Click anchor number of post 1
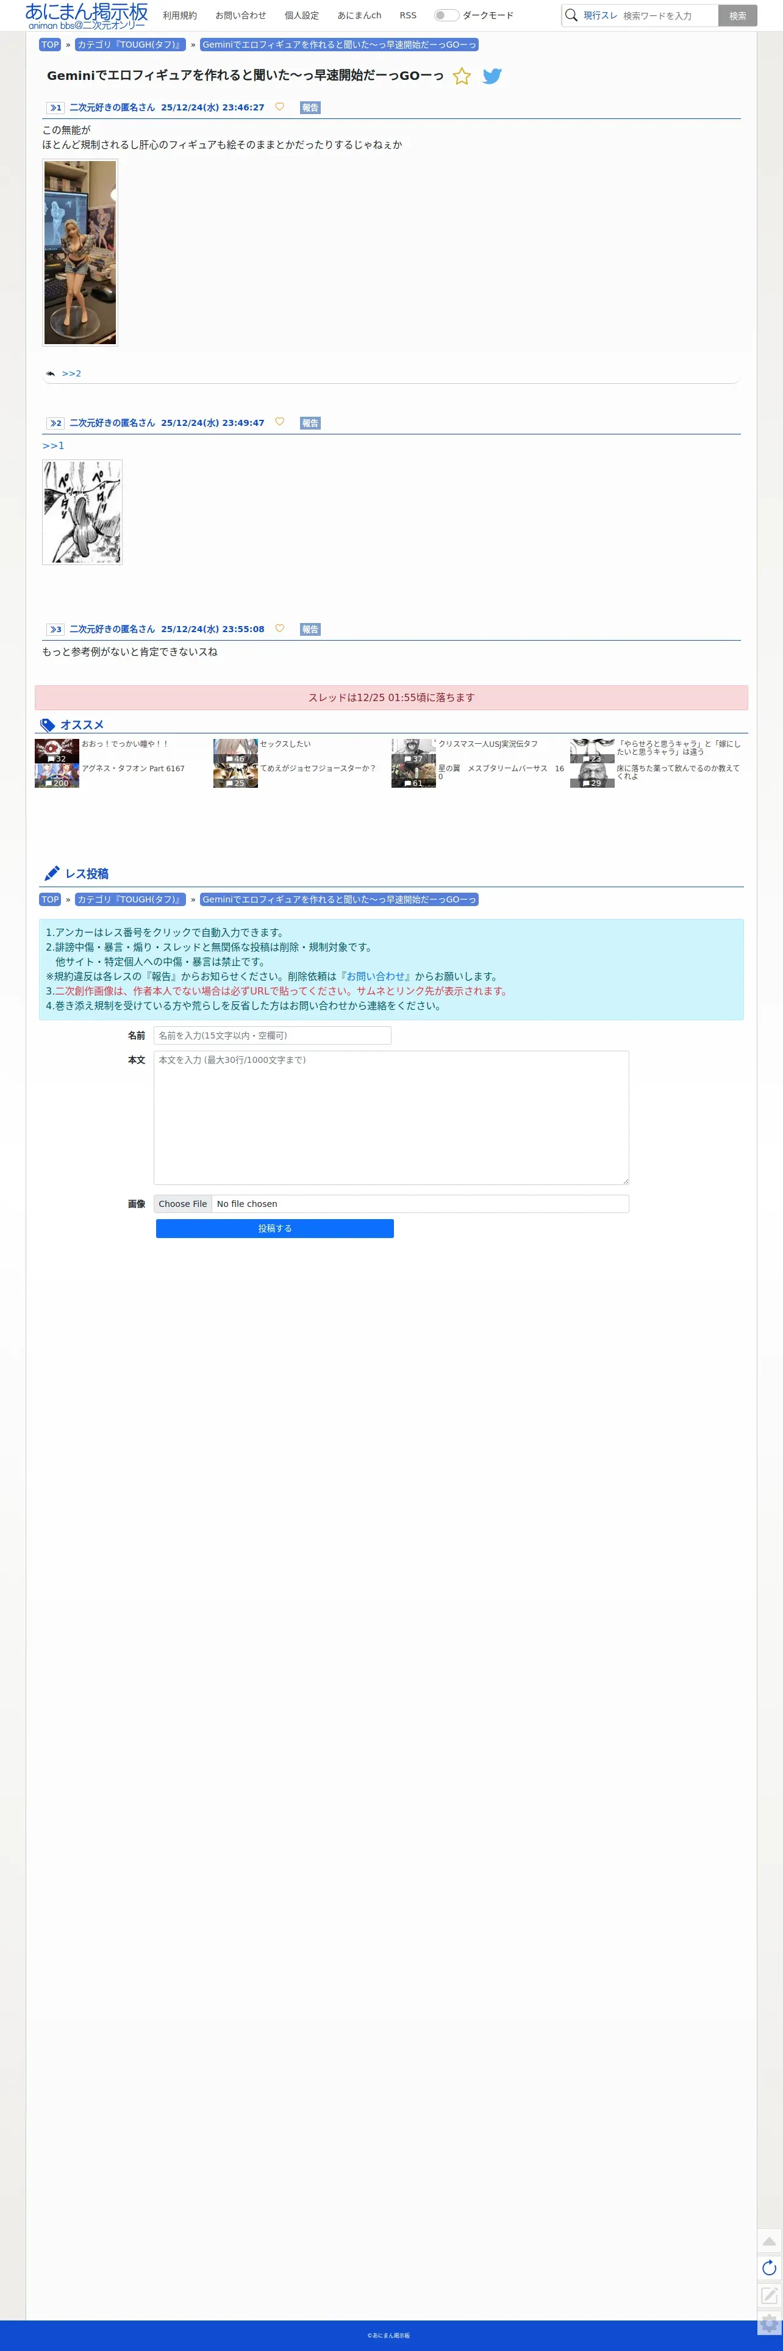 click(x=55, y=107)
